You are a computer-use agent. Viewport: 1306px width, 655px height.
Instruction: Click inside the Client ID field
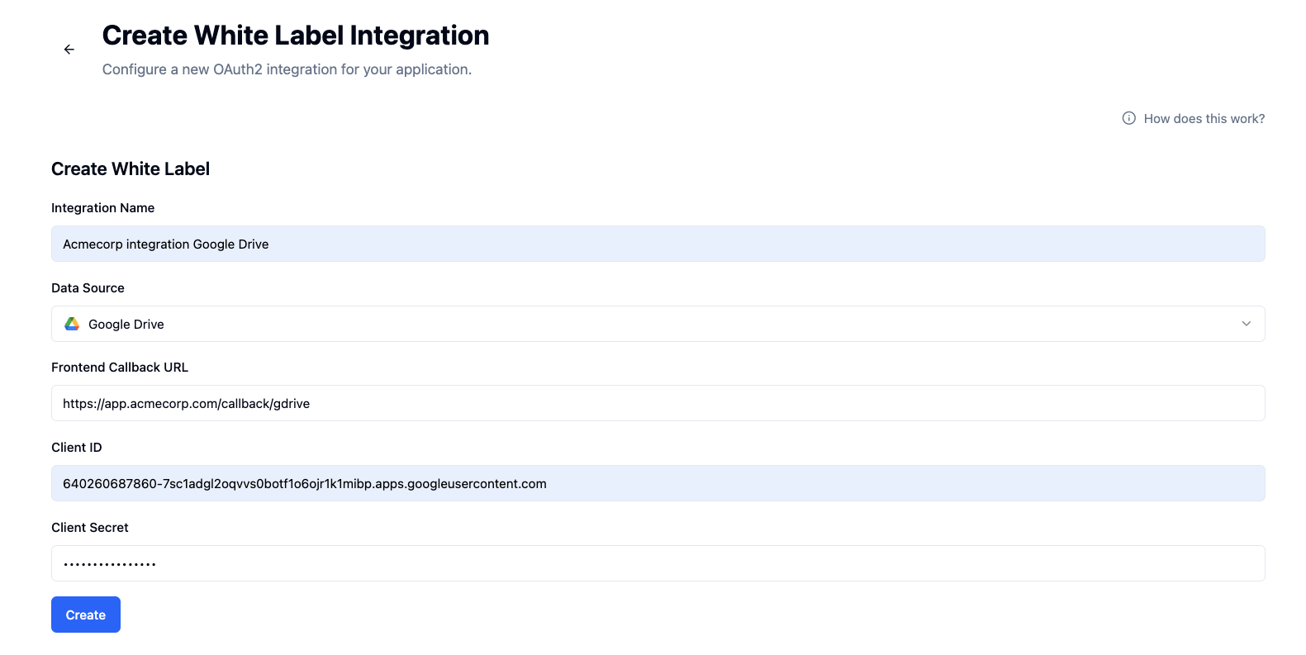point(658,483)
